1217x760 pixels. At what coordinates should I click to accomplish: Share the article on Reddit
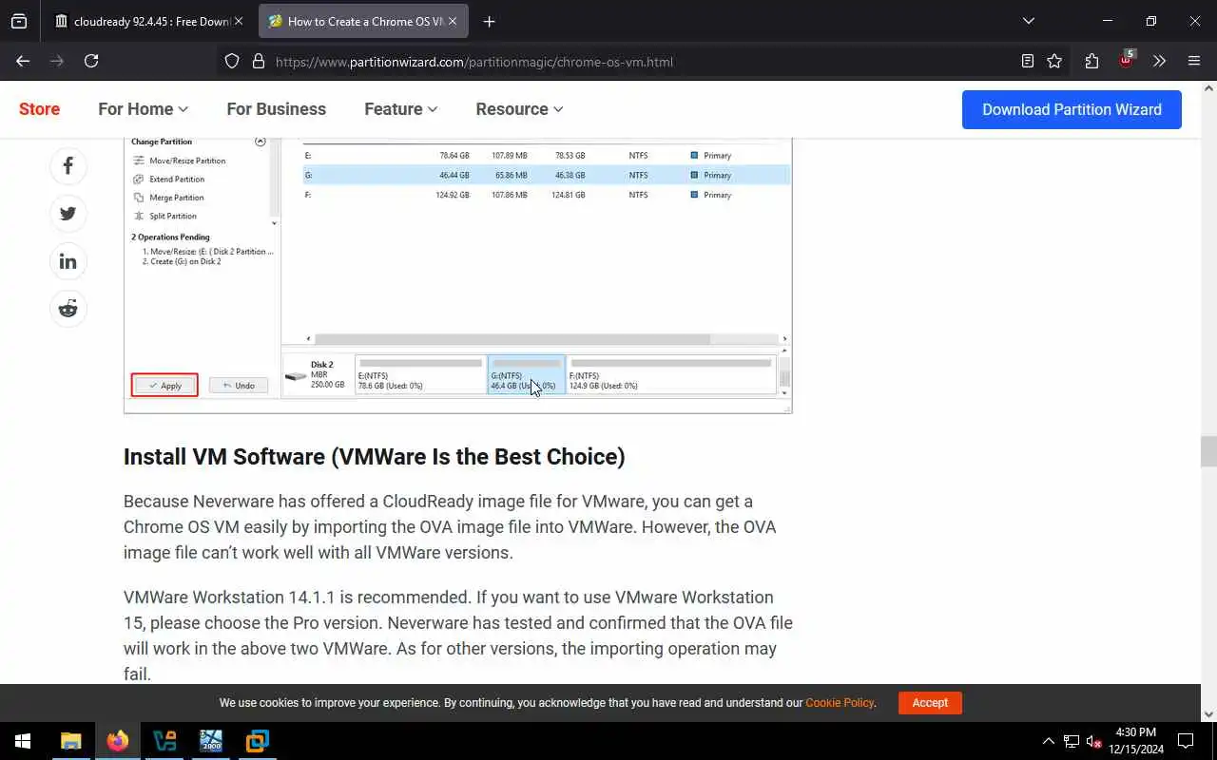point(68,309)
